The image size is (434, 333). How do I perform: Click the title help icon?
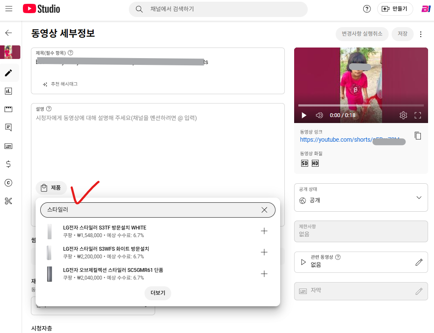point(71,53)
